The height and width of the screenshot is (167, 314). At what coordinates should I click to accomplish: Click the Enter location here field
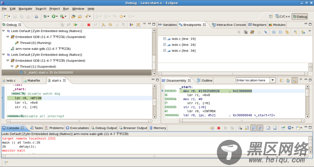click(253, 80)
